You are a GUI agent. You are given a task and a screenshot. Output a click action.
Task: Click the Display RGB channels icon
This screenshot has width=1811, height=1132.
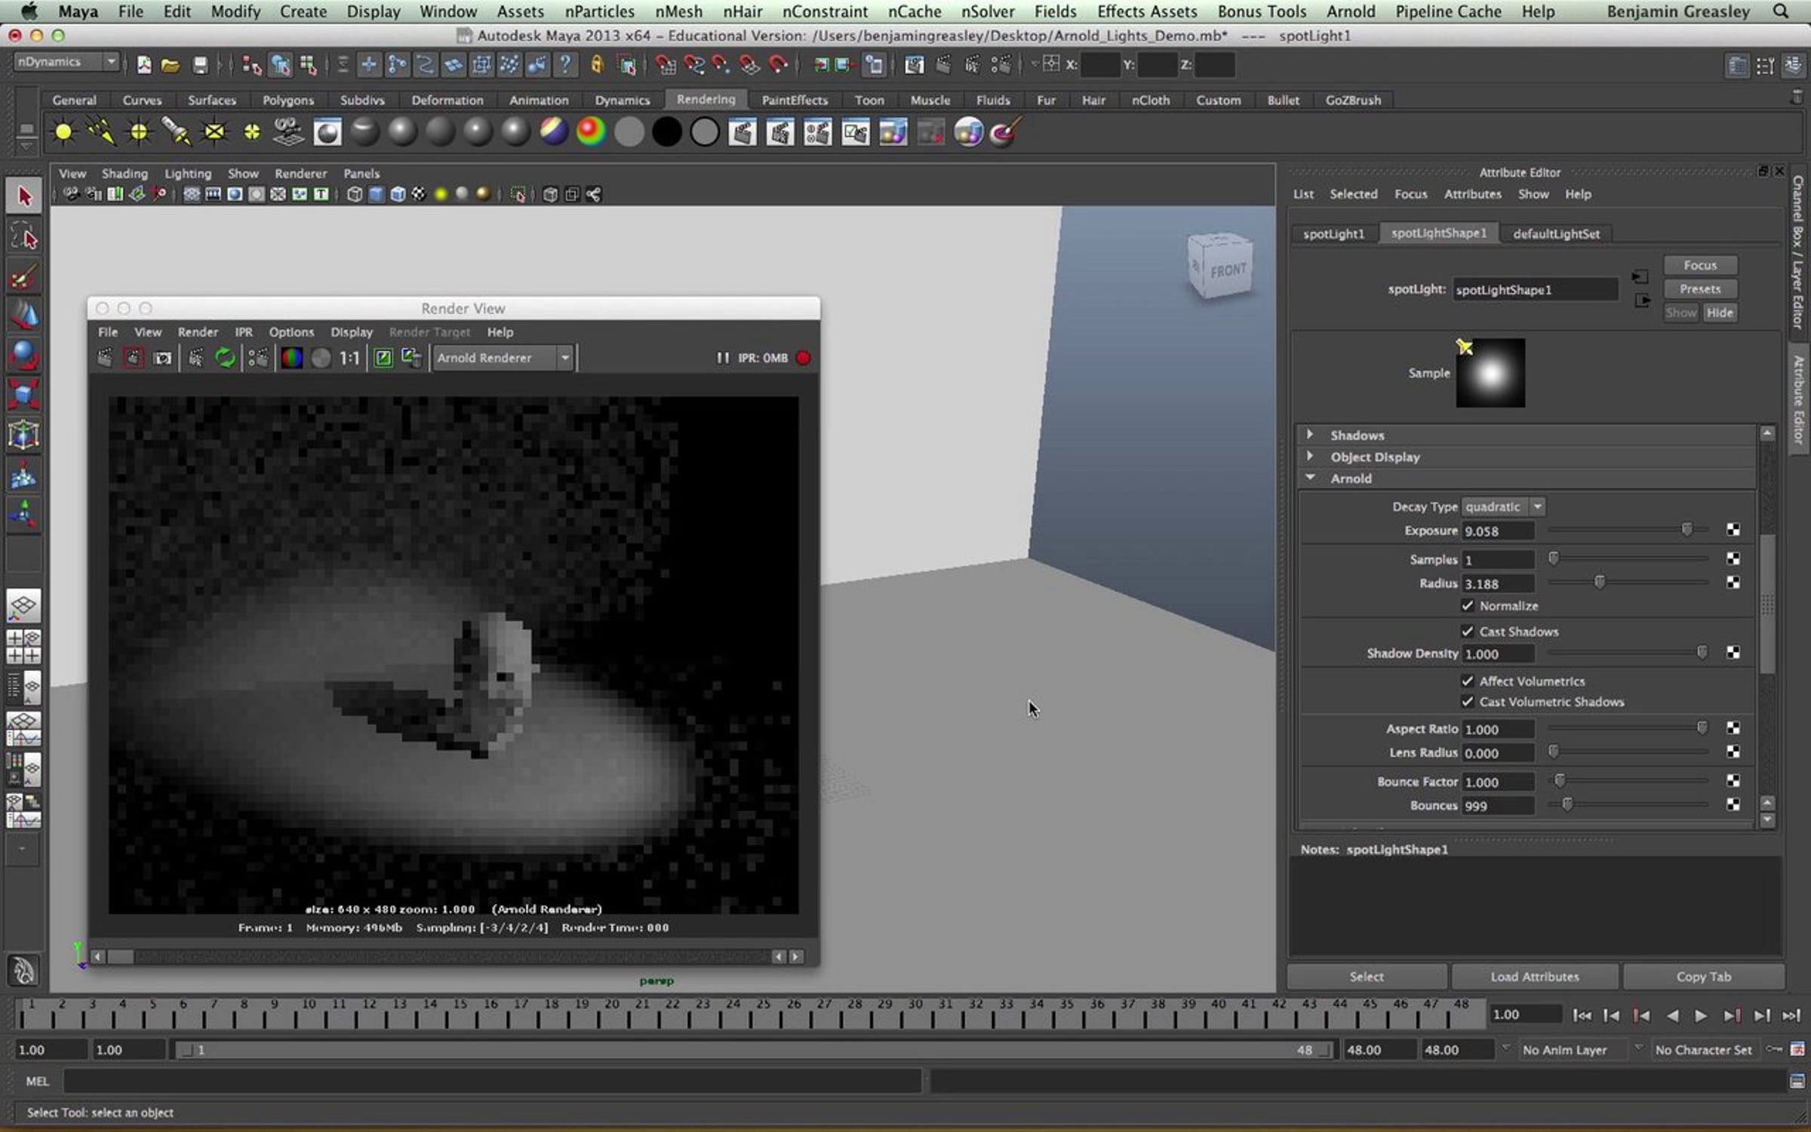pyautogui.click(x=291, y=358)
